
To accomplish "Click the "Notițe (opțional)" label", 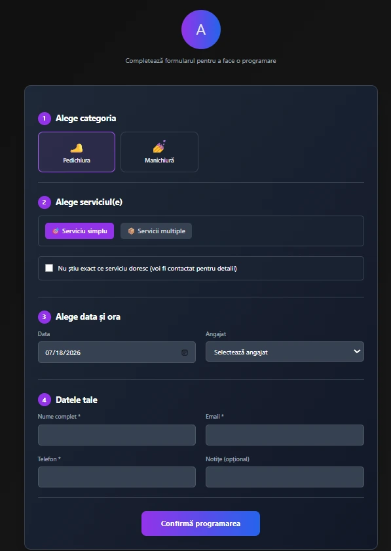I will tap(227, 459).
